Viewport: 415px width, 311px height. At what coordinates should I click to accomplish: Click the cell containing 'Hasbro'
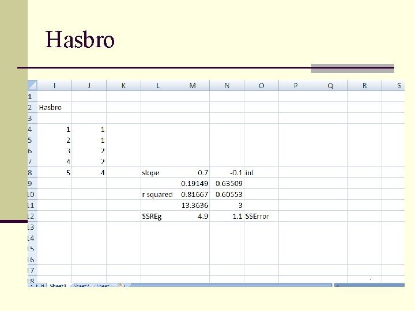coord(55,107)
